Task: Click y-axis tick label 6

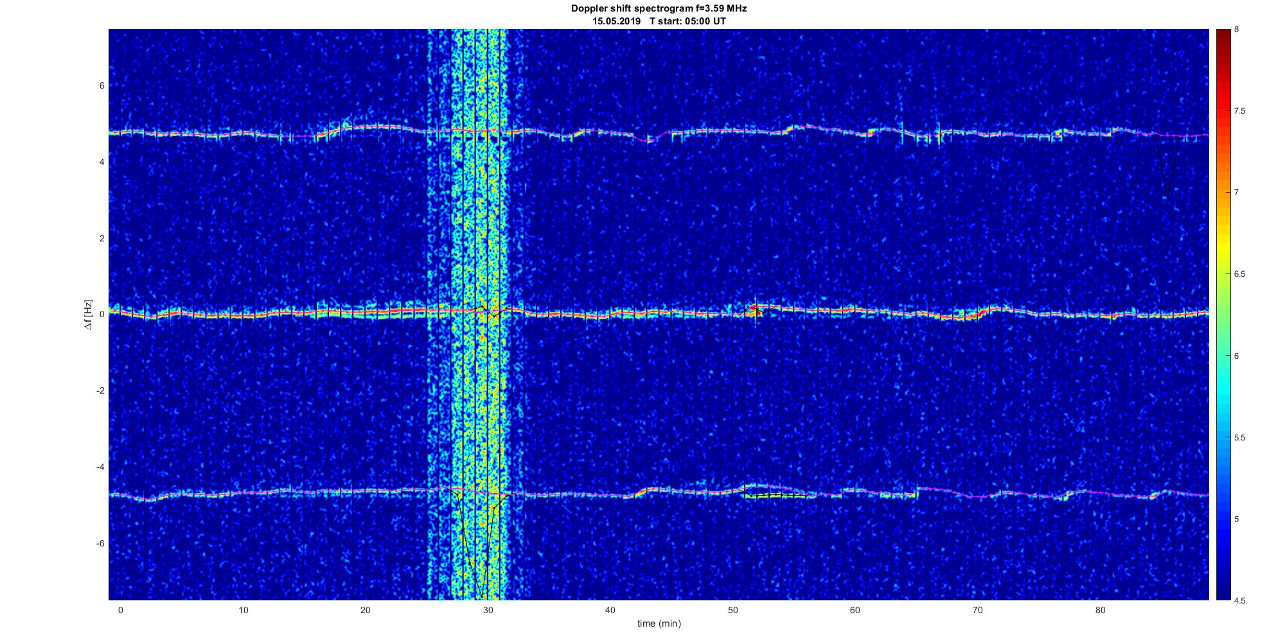Action: pos(102,85)
